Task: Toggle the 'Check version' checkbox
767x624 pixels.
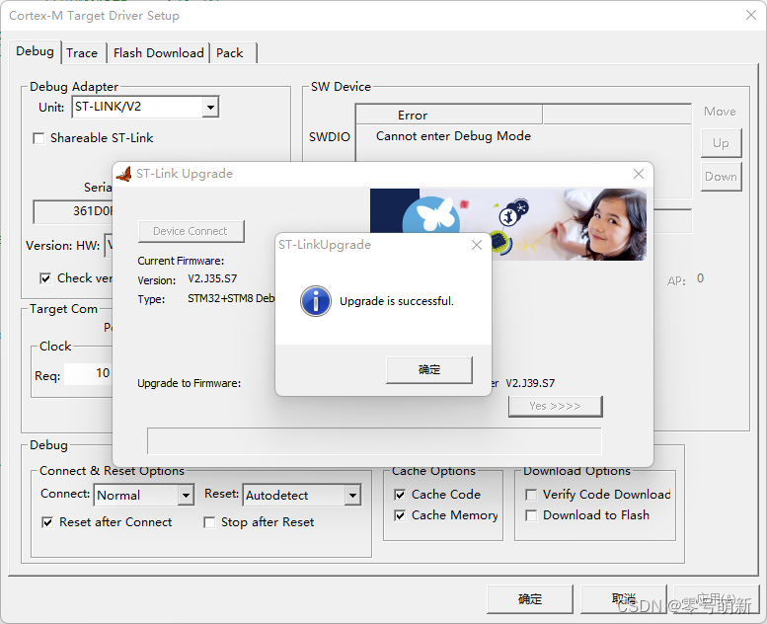Action: pos(45,278)
